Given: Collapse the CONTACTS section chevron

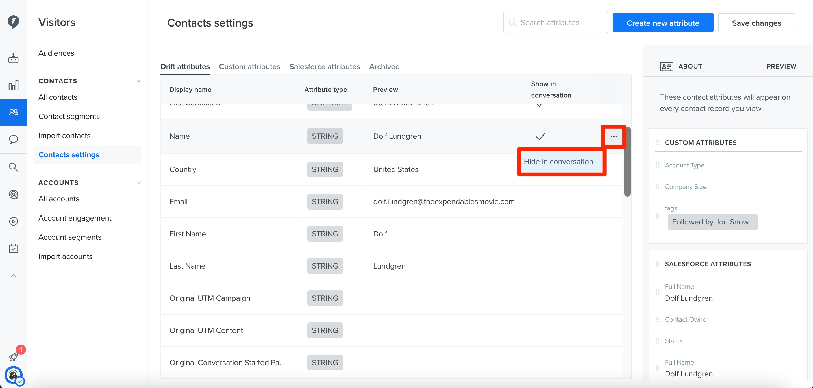Looking at the screenshot, I should tap(138, 81).
